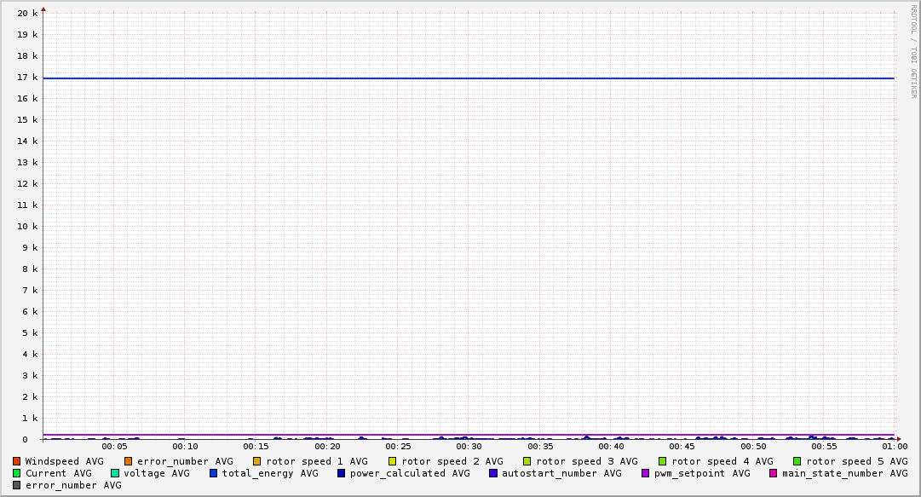Select the blue total_energy AVG swatch
This screenshot has width=921, height=497.
pyautogui.click(x=214, y=473)
